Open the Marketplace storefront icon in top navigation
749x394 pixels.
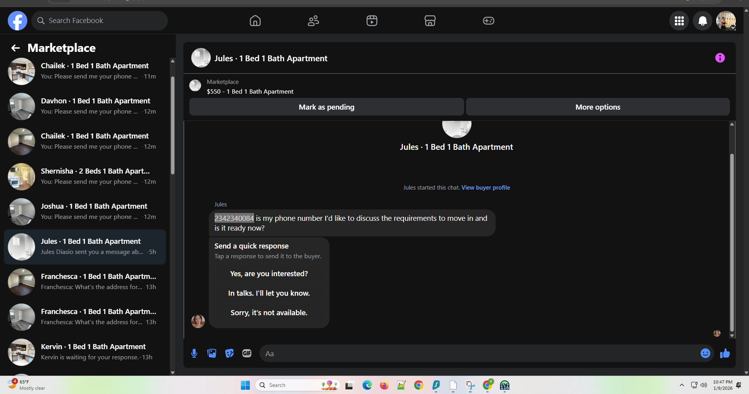tap(430, 21)
